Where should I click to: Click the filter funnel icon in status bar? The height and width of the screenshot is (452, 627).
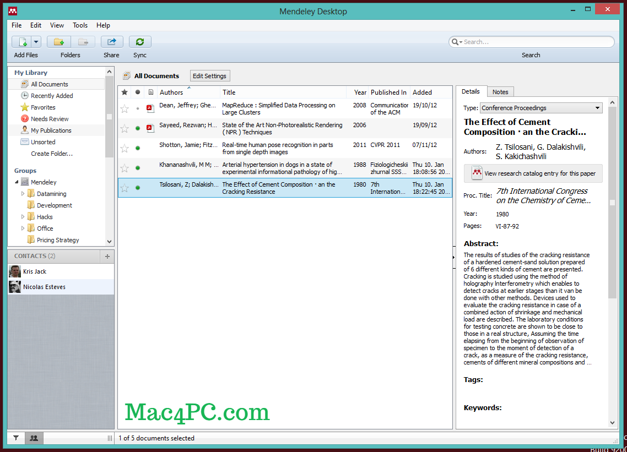point(16,438)
